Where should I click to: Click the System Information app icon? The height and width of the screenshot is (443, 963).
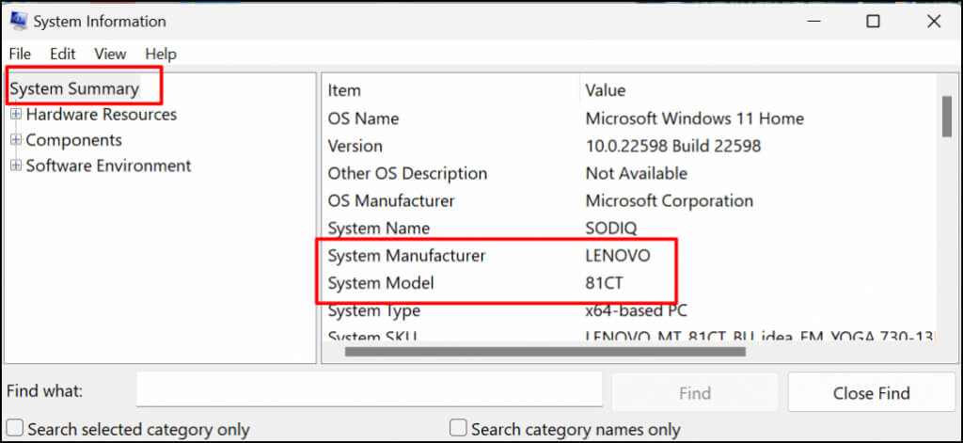tap(18, 21)
